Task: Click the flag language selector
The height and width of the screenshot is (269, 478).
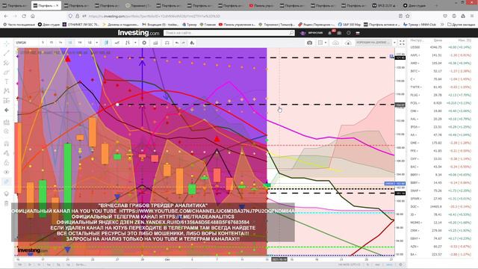Action: point(358,33)
